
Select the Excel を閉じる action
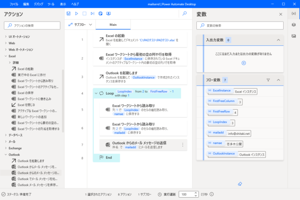tap(26, 105)
